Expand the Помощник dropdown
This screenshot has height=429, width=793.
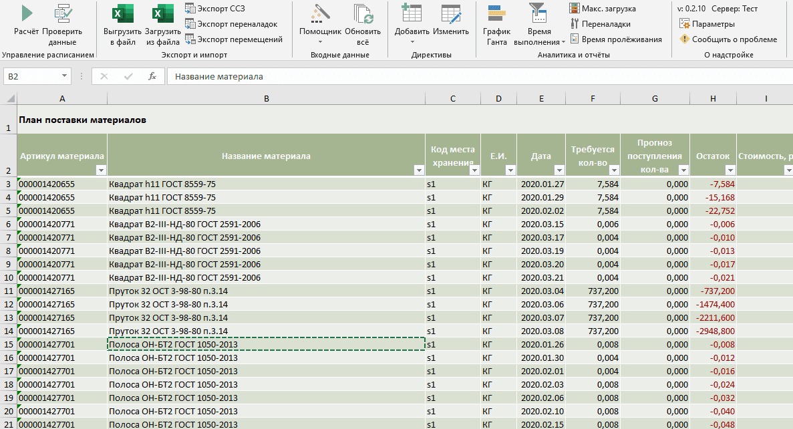click(x=320, y=42)
